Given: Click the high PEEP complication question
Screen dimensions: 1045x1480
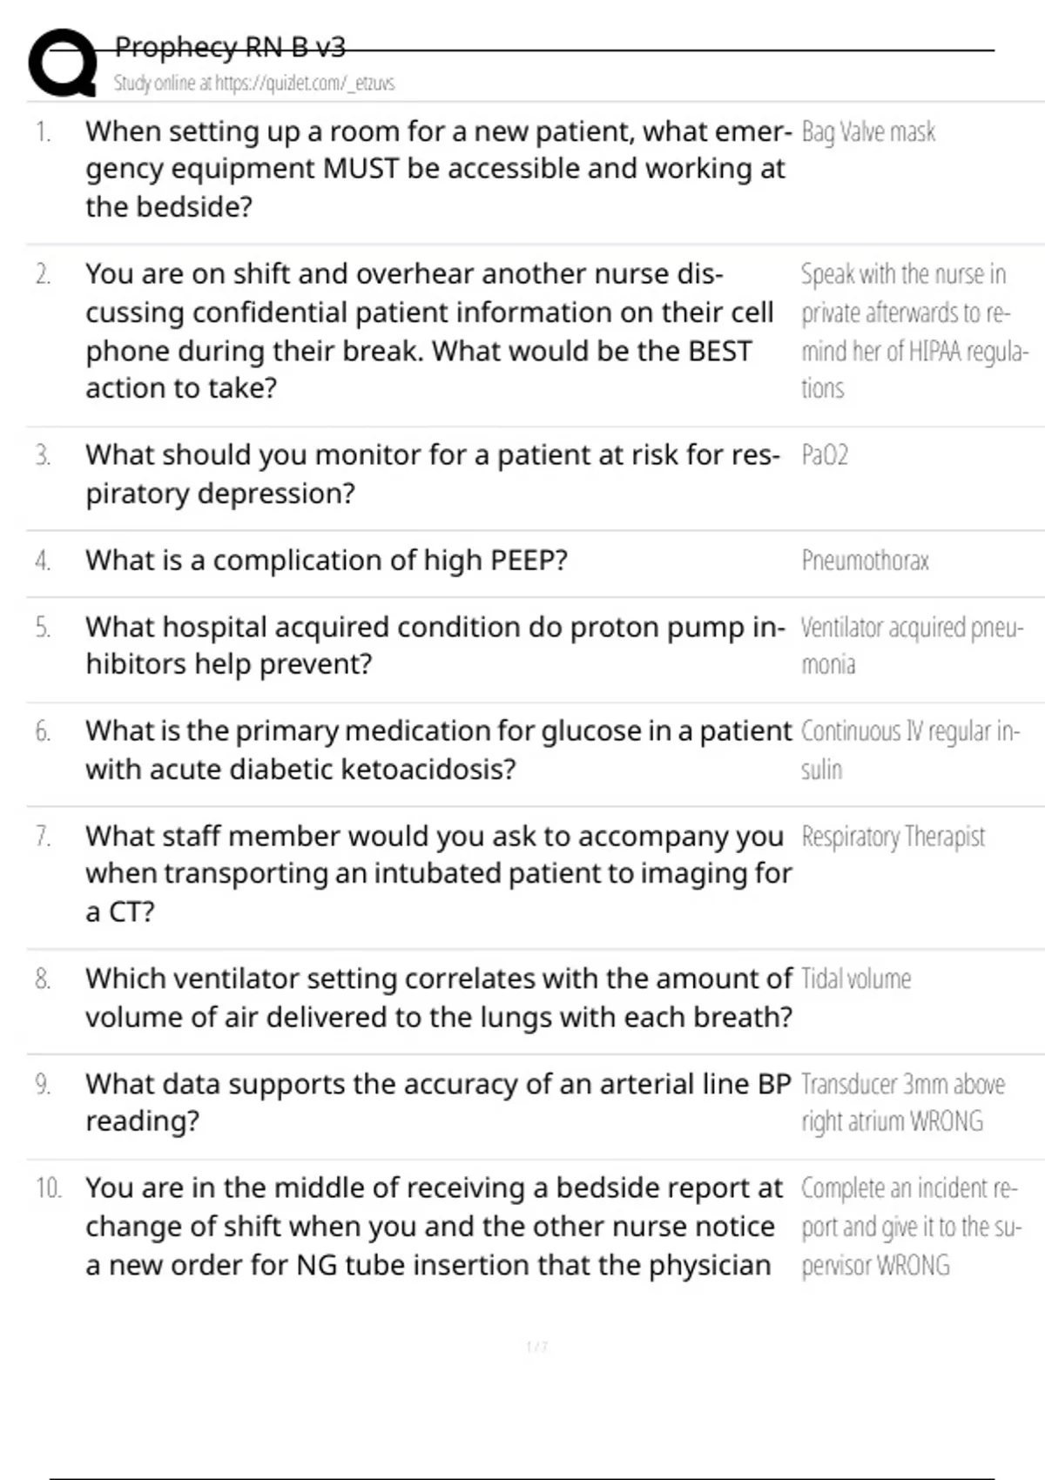Looking at the screenshot, I should pos(326,561).
